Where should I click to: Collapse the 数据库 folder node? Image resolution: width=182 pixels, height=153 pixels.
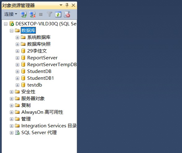click(11, 31)
